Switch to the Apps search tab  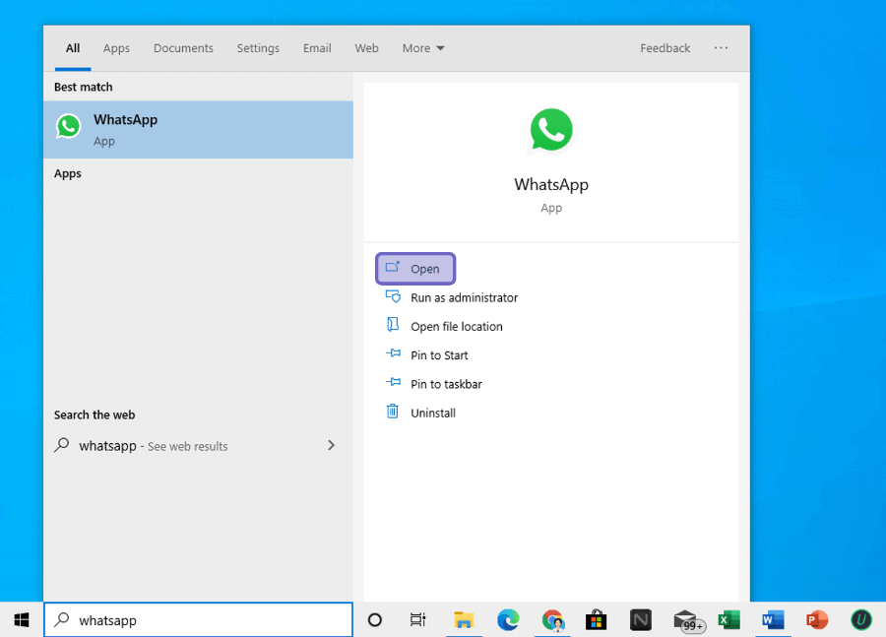pos(116,48)
